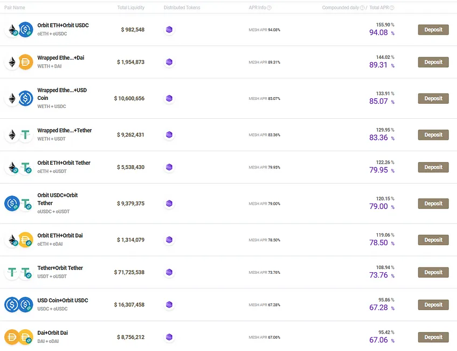Open the Wrapped Ethe...+Tether pair name
The height and width of the screenshot is (351, 457).
tap(65, 131)
